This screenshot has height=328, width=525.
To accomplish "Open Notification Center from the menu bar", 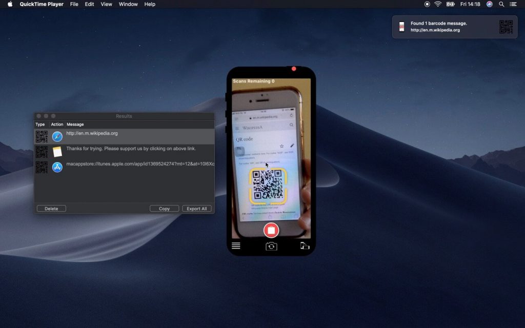I will point(513,4).
